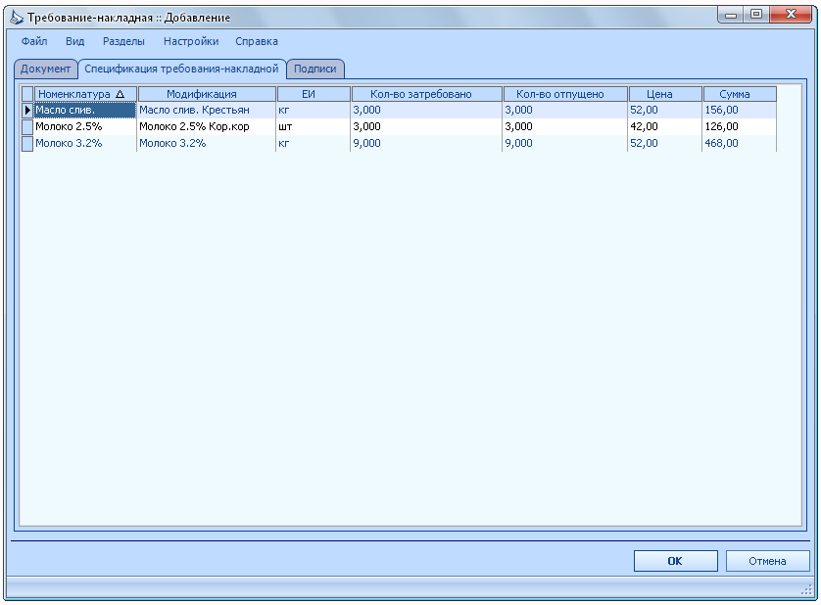Viewport: 821px width, 605px height.
Task: Click row selector of Молоко 3.2% row
Action: [27, 143]
